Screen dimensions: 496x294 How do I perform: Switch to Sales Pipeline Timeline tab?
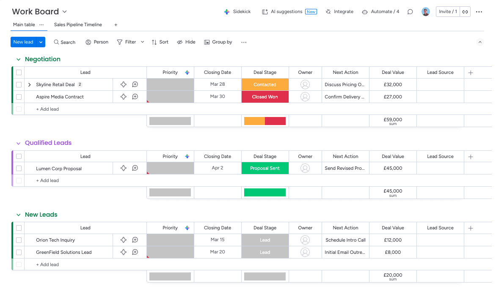[78, 24]
